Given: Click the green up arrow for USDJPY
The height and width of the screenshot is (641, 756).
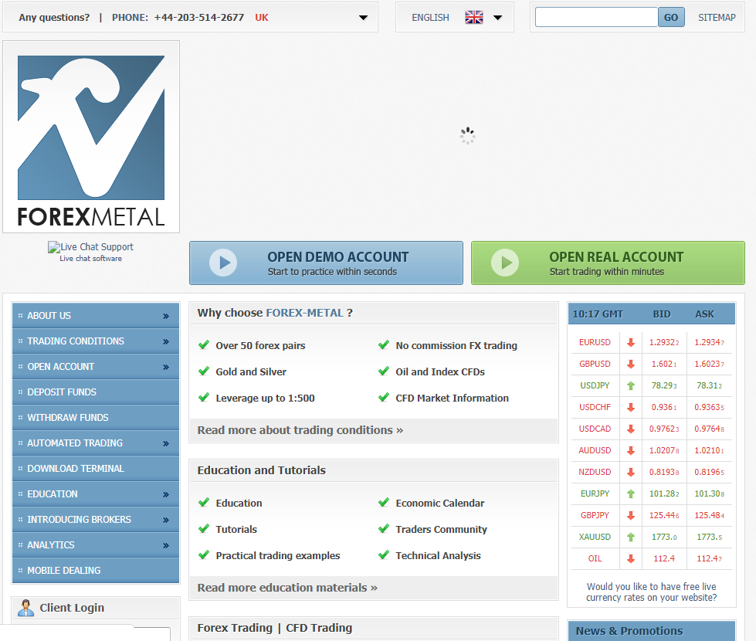Looking at the screenshot, I should click(631, 386).
